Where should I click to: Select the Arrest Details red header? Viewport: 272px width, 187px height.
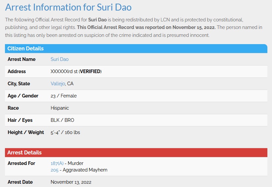tap(136, 153)
